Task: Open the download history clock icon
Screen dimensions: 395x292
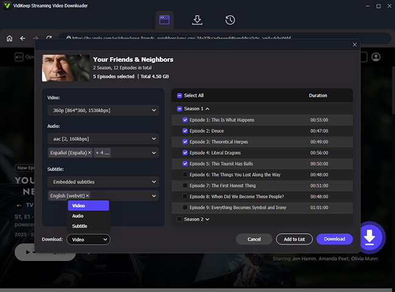Action: click(230, 20)
